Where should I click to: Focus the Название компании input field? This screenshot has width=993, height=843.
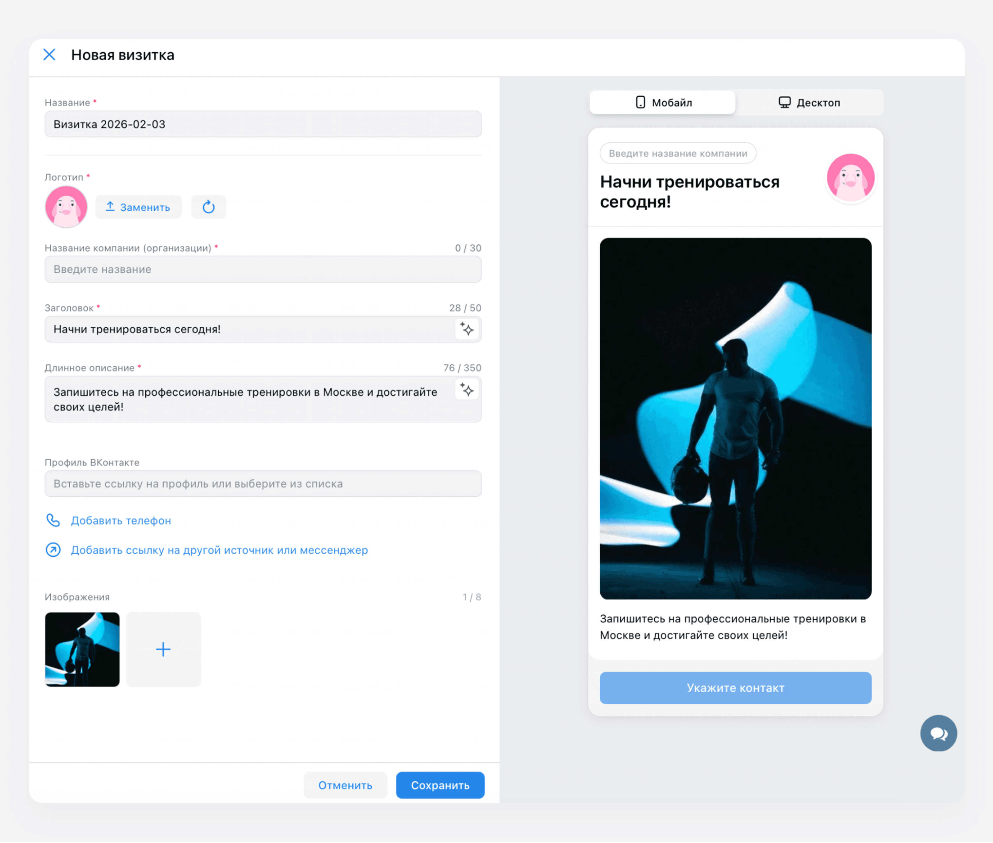coord(263,269)
